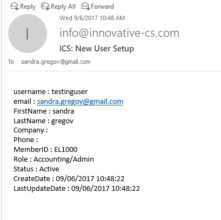
Task: Click the LastUpdateDate timestamp line
Action: pyautogui.click(x=77, y=189)
